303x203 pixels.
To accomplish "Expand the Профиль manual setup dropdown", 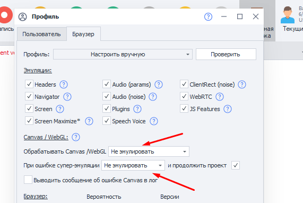I will (123, 54).
